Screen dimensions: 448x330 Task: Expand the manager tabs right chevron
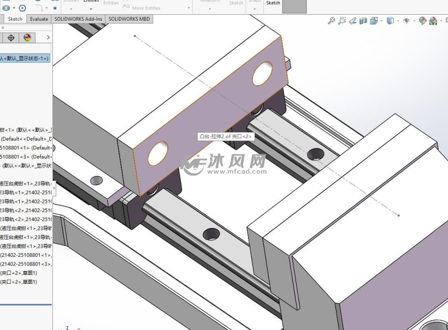click(48, 38)
